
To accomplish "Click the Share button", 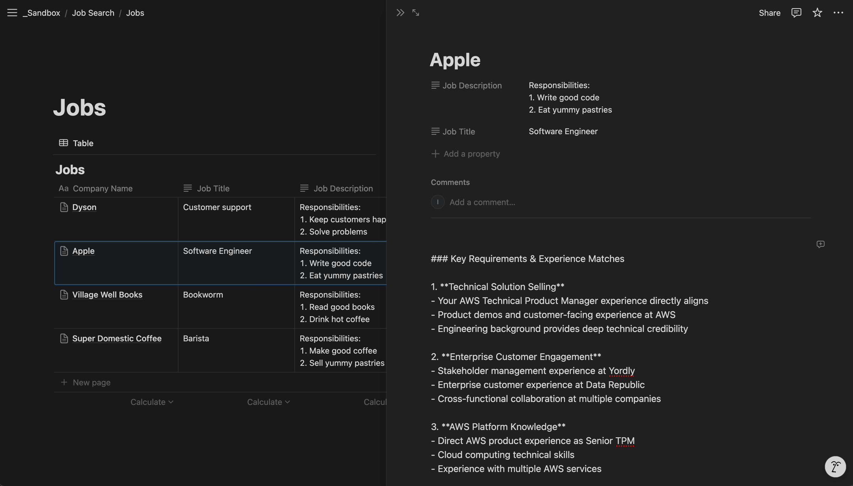I will (x=769, y=13).
